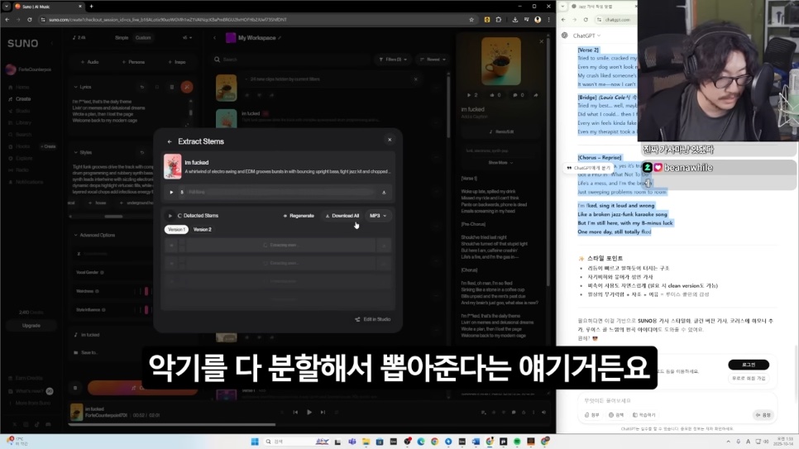The image size is (799, 449).
Task: Click the ChatGPT login button
Action: click(x=748, y=365)
